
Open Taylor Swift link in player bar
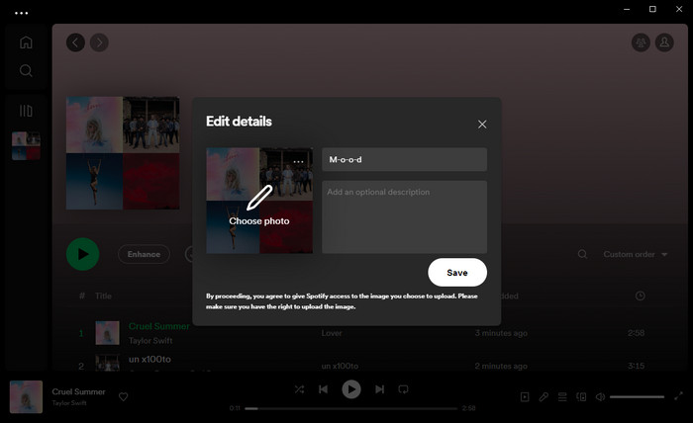point(69,402)
